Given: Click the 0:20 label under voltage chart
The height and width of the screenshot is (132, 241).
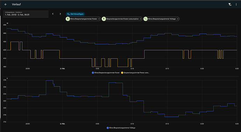Looking at the screenshot, I should (x=202, y=124).
